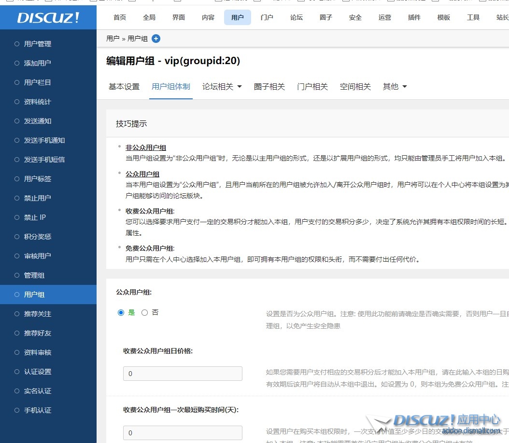Go to 管理组 in the sidebar
The image size is (509, 443).
pyautogui.click(x=34, y=275)
